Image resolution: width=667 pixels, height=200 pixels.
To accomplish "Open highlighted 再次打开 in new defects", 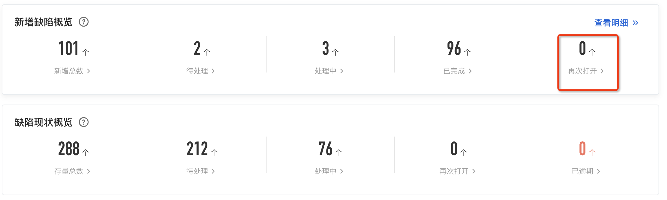I will (586, 71).
